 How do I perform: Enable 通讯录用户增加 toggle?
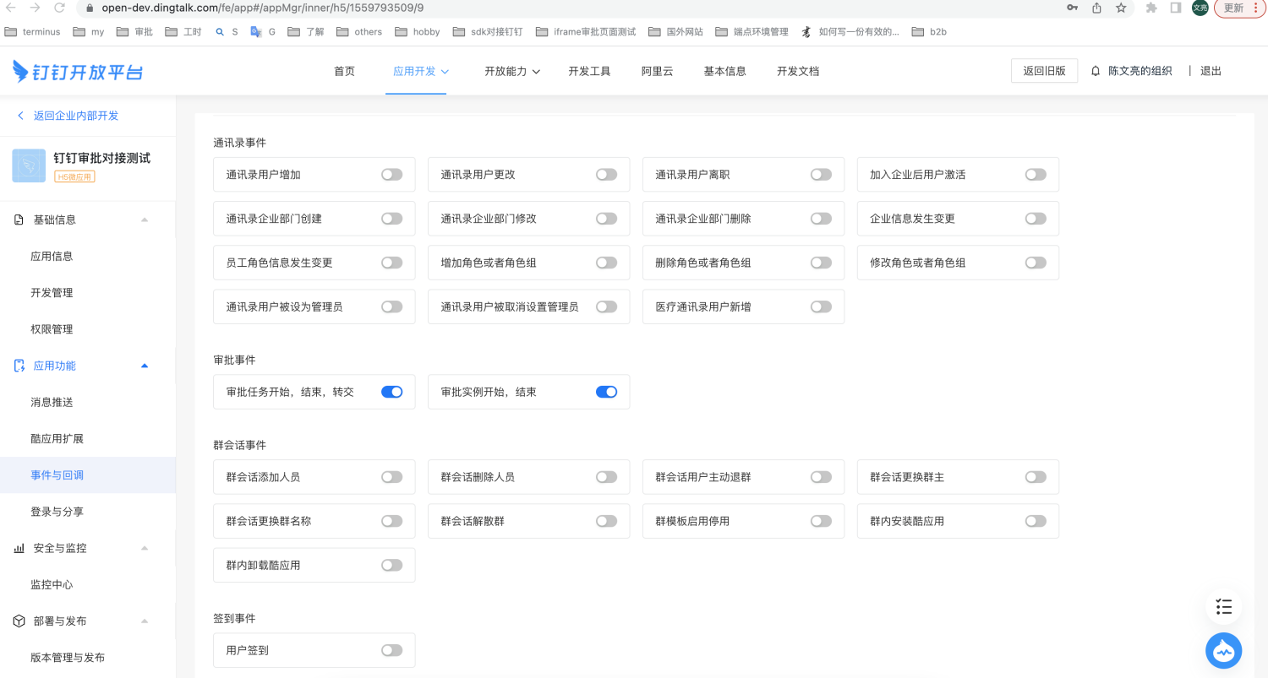(x=391, y=175)
